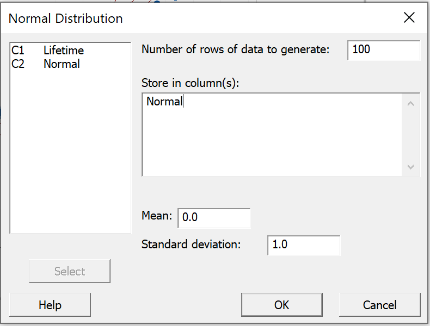Click the 'Mean:' label

click(x=157, y=216)
